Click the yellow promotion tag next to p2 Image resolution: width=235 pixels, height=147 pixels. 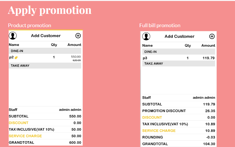pyautogui.click(x=16, y=57)
